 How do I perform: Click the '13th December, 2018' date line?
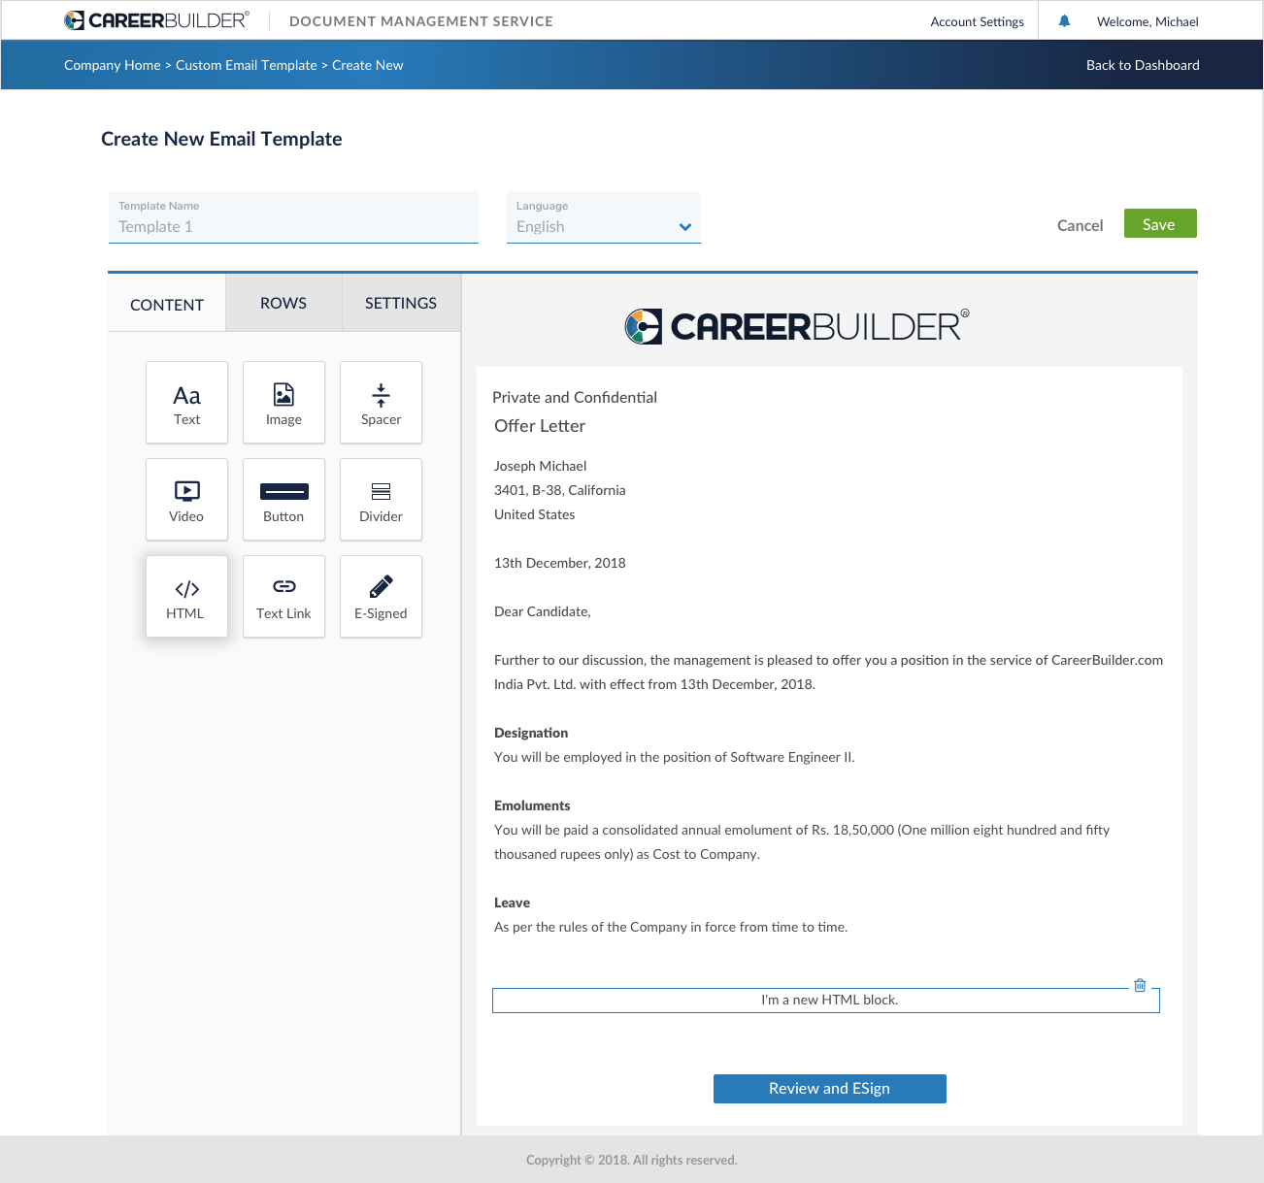click(559, 563)
